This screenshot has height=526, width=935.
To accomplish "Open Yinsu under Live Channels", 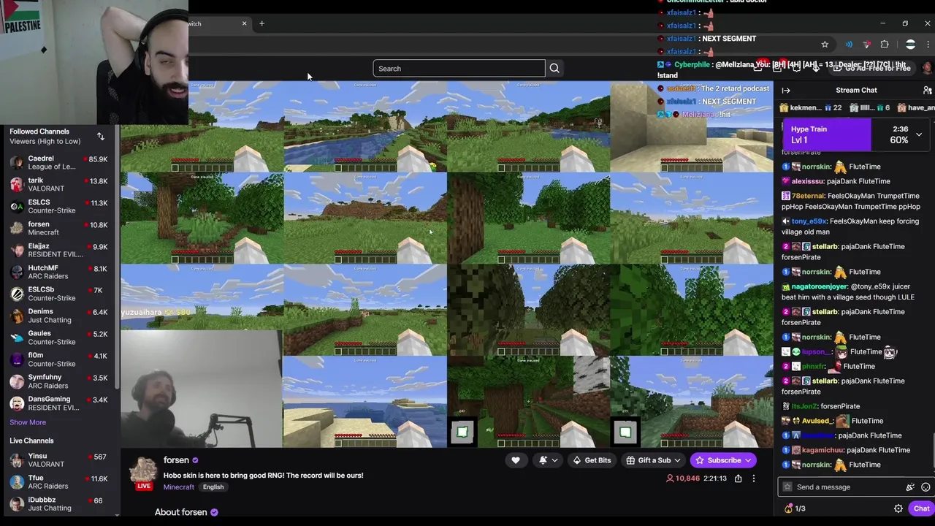I will click(x=58, y=460).
